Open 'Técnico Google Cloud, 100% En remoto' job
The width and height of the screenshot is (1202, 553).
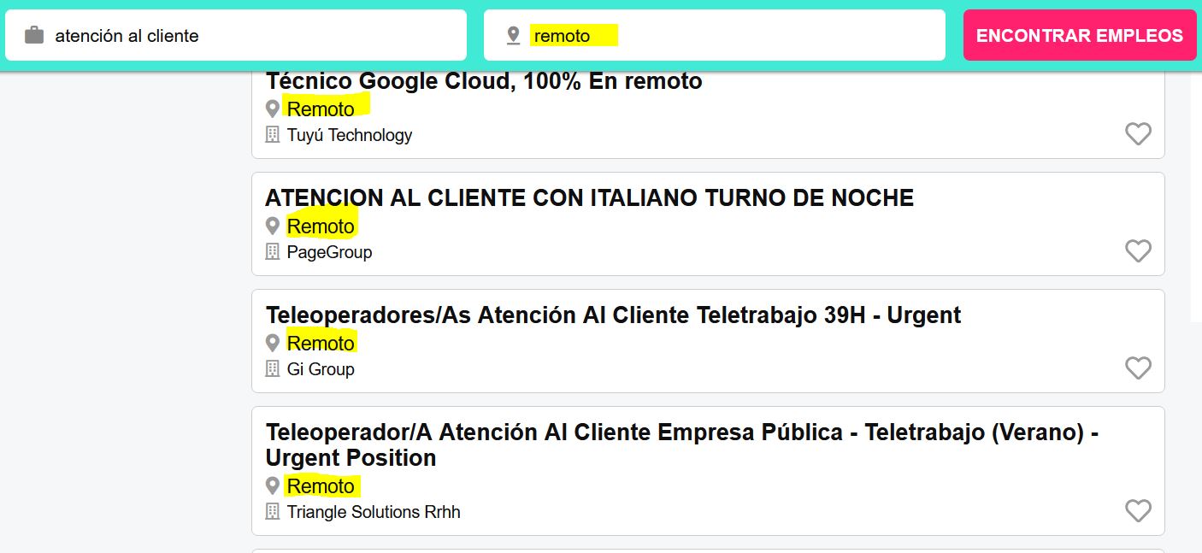pyautogui.click(x=484, y=81)
